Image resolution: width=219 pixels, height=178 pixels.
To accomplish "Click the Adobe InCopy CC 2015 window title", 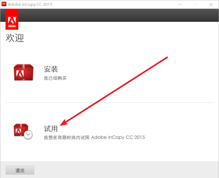I will tap(30, 4).
